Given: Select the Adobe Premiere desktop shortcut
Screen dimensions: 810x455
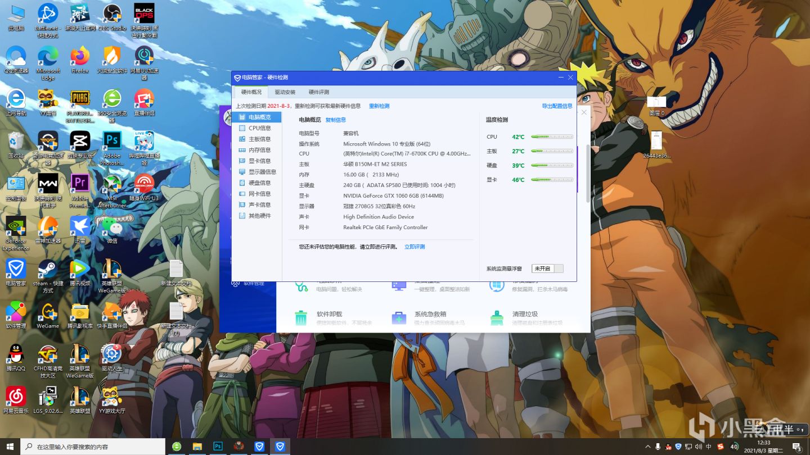Looking at the screenshot, I should (80, 191).
